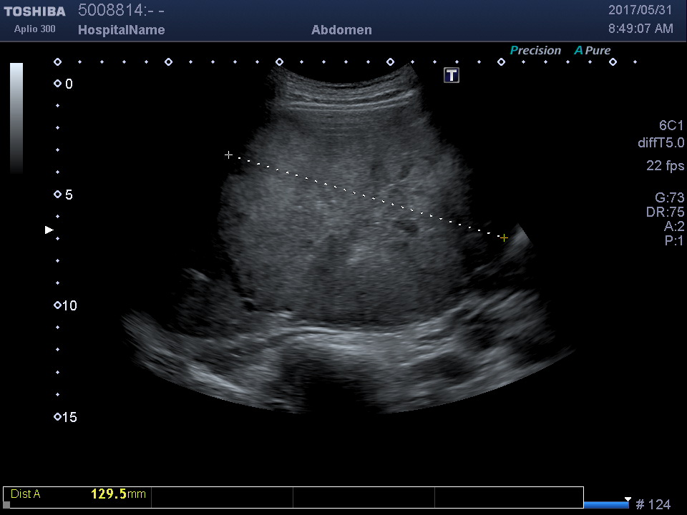Toggle the APure imaging indicator
This screenshot has height=515, width=687.
593,51
